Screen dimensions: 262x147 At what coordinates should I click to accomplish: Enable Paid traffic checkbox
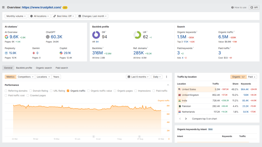click(x=154, y=91)
